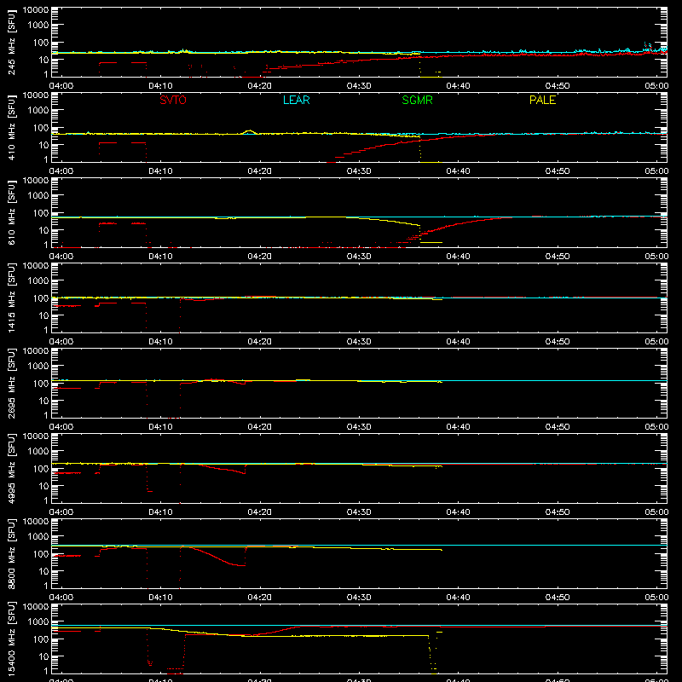Image resolution: width=682 pixels, height=682 pixels.
Task: Click 04:20 tick label below 4995 MHz panel
Action: pyautogui.click(x=260, y=512)
